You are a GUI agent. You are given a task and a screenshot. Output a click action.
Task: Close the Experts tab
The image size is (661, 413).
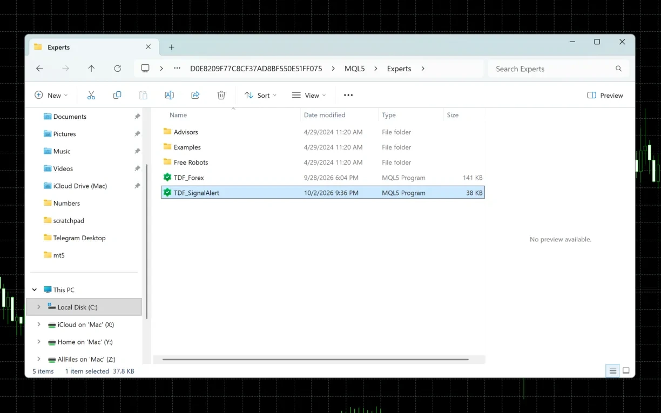click(x=149, y=47)
